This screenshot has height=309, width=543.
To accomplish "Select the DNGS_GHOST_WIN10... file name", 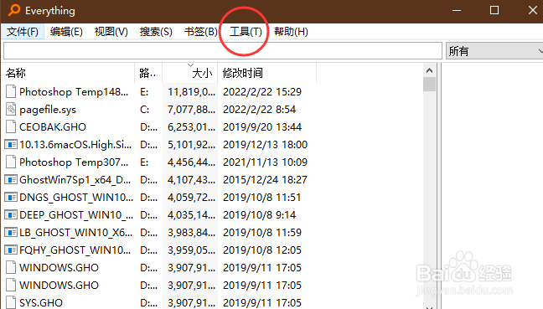I will [x=76, y=198].
